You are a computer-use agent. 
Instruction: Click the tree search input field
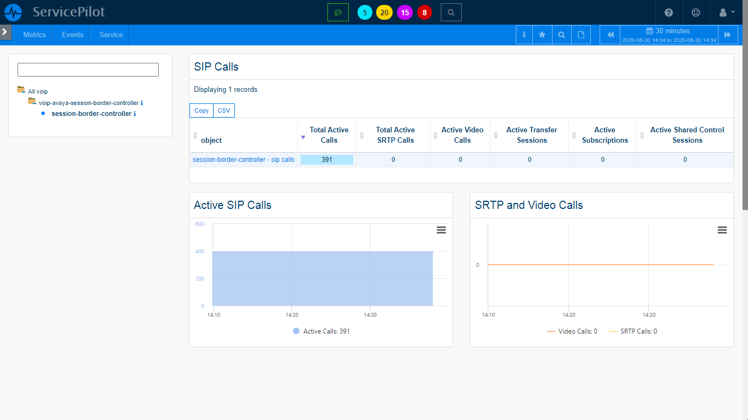(x=88, y=69)
